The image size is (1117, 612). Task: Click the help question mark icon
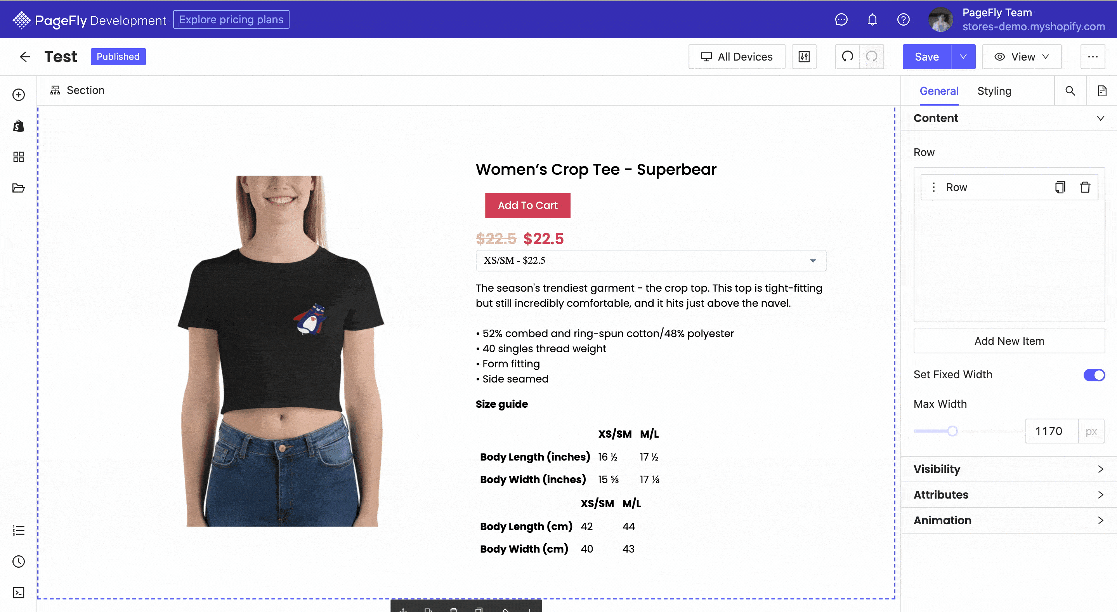click(902, 19)
